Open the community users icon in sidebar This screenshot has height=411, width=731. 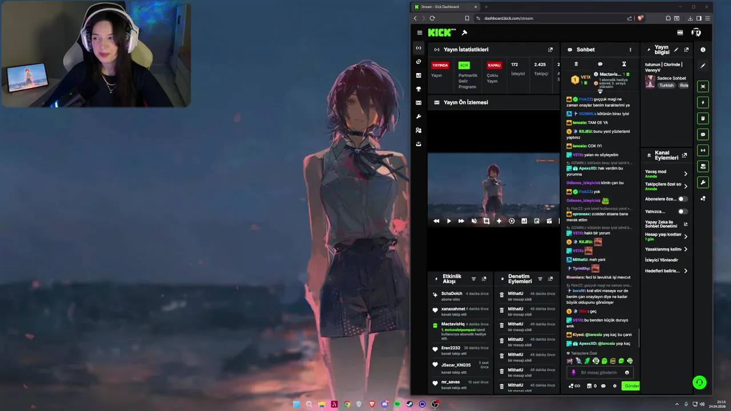419,130
